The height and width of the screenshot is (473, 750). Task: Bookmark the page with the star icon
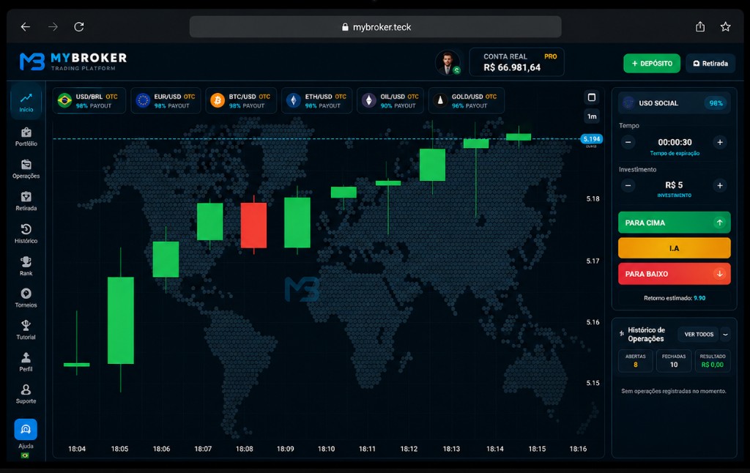(x=726, y=27)
